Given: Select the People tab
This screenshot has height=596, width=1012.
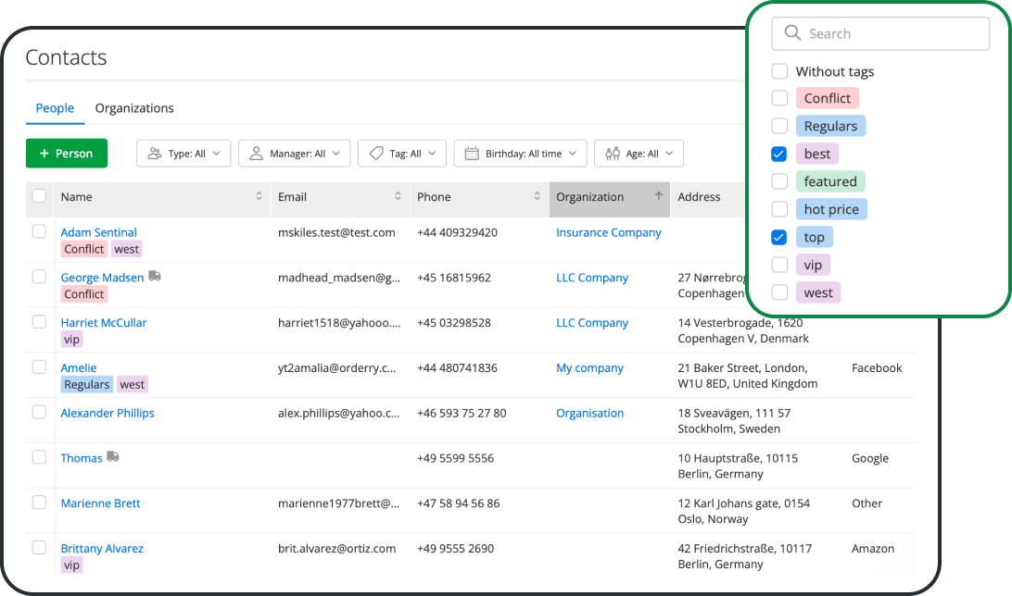Looking at the screenshot, I should click(x=55, y=108).
